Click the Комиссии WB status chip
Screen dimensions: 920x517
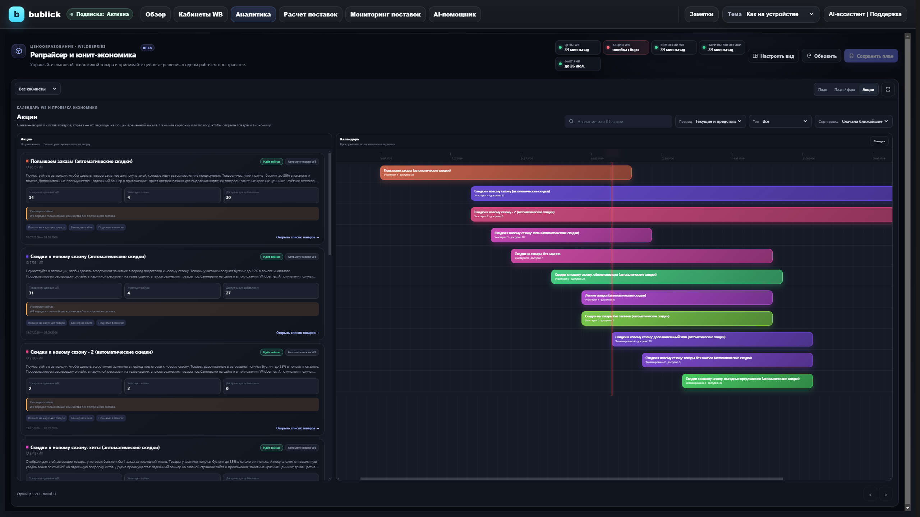(x=673, y=47)
